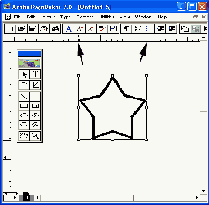Screen dimensions: 209x205
Task: Save document with floppy disk icon
Action: 33,28
